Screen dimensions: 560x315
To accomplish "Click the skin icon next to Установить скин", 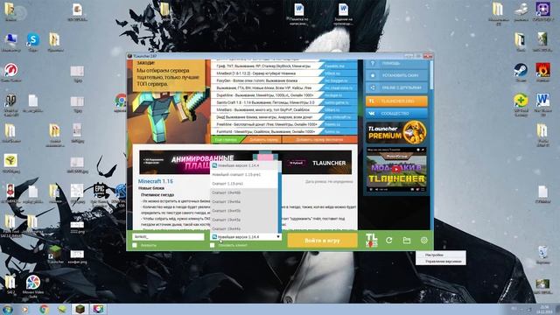I will point(373,75).
